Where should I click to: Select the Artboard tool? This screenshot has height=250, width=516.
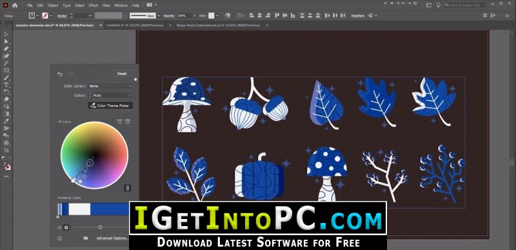coord(6,150)
